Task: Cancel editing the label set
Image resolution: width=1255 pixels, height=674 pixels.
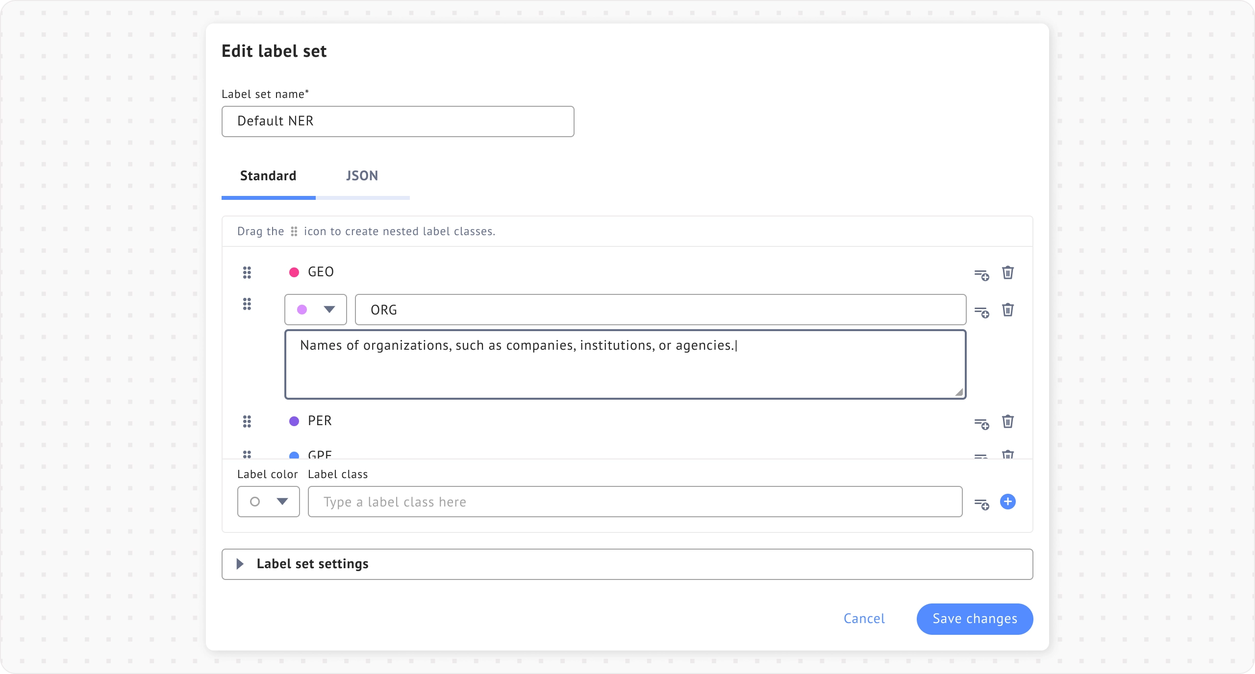Action: pyautogui.click(x=864, y=619)
